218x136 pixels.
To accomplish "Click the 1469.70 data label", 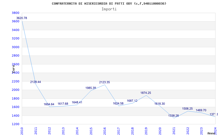I will (x=201, y=110).
